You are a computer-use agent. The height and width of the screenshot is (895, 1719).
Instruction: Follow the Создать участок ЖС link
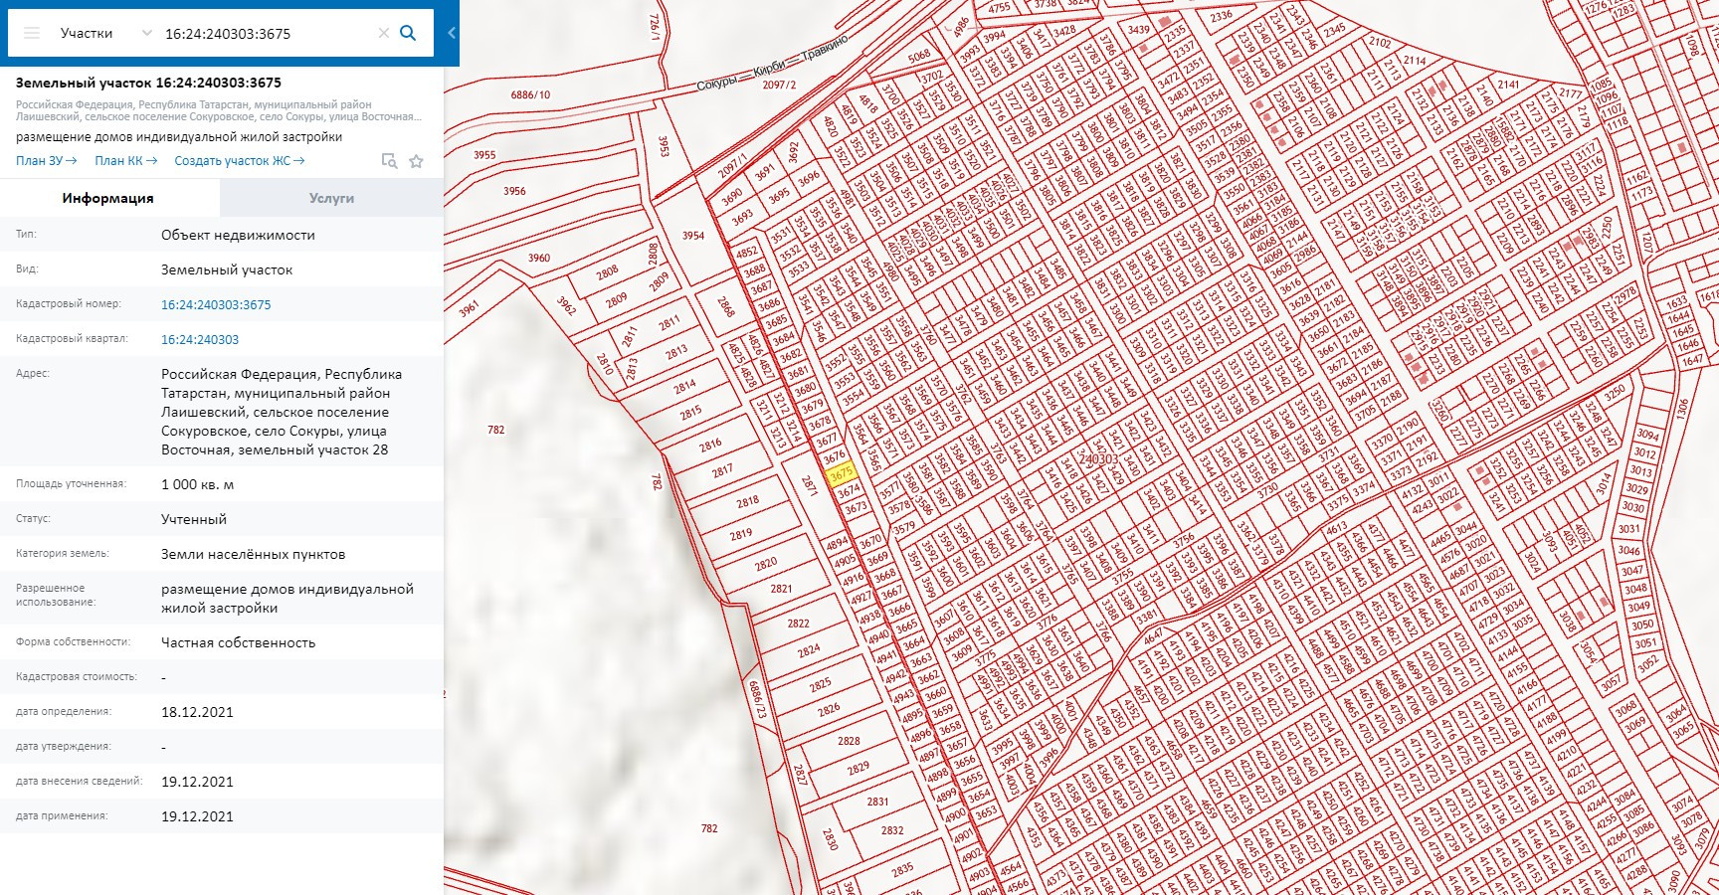239,160
